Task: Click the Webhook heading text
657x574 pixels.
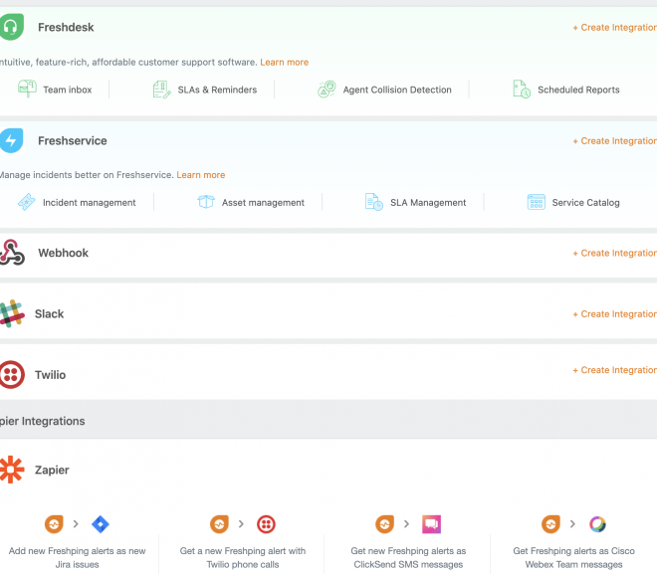Action: [x=64, y=253]
